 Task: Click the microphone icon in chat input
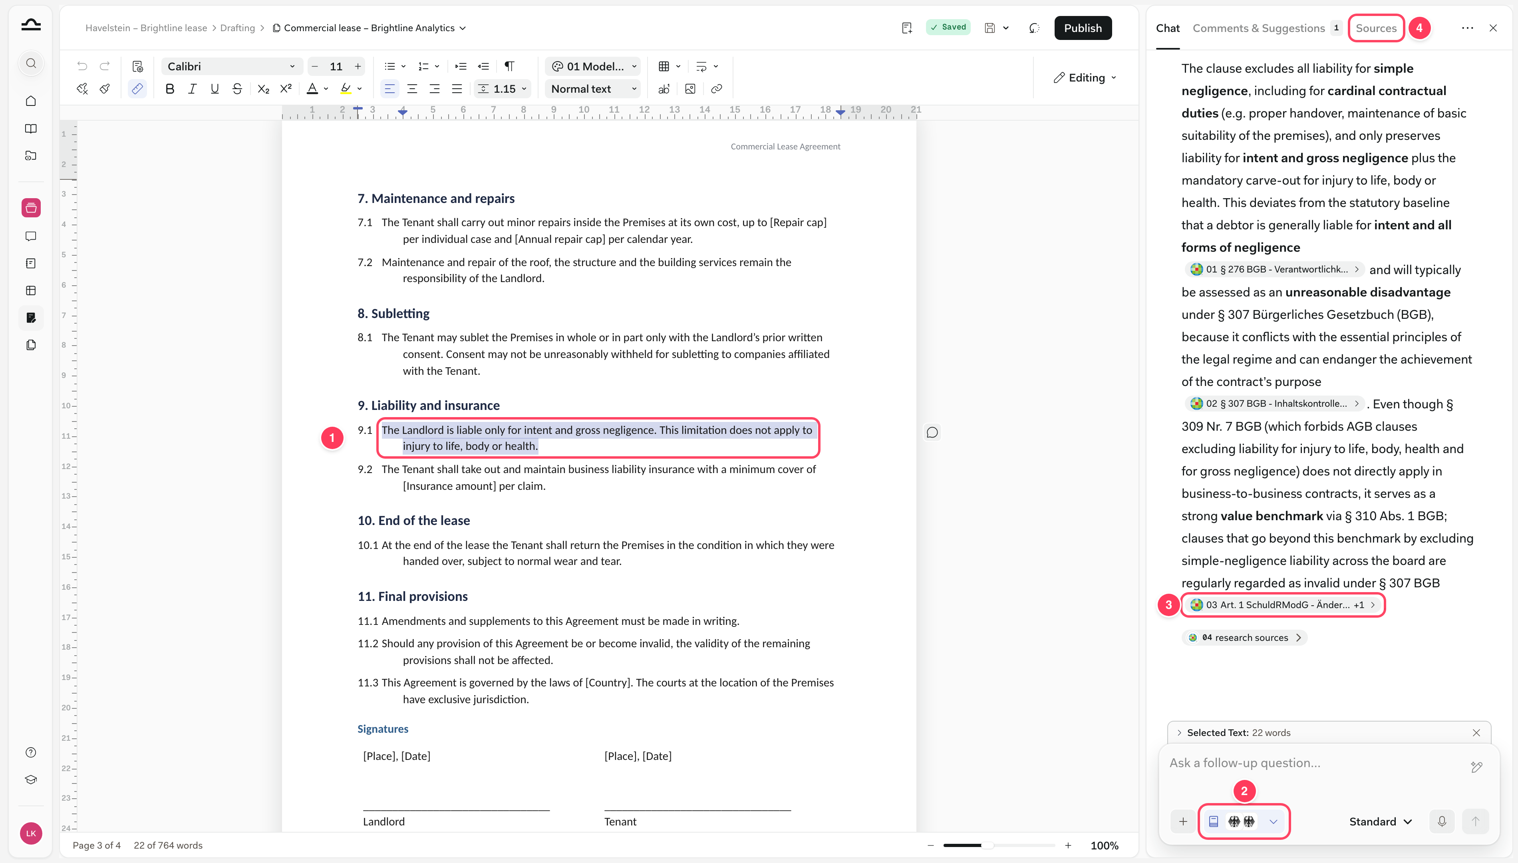(1442, 821)
